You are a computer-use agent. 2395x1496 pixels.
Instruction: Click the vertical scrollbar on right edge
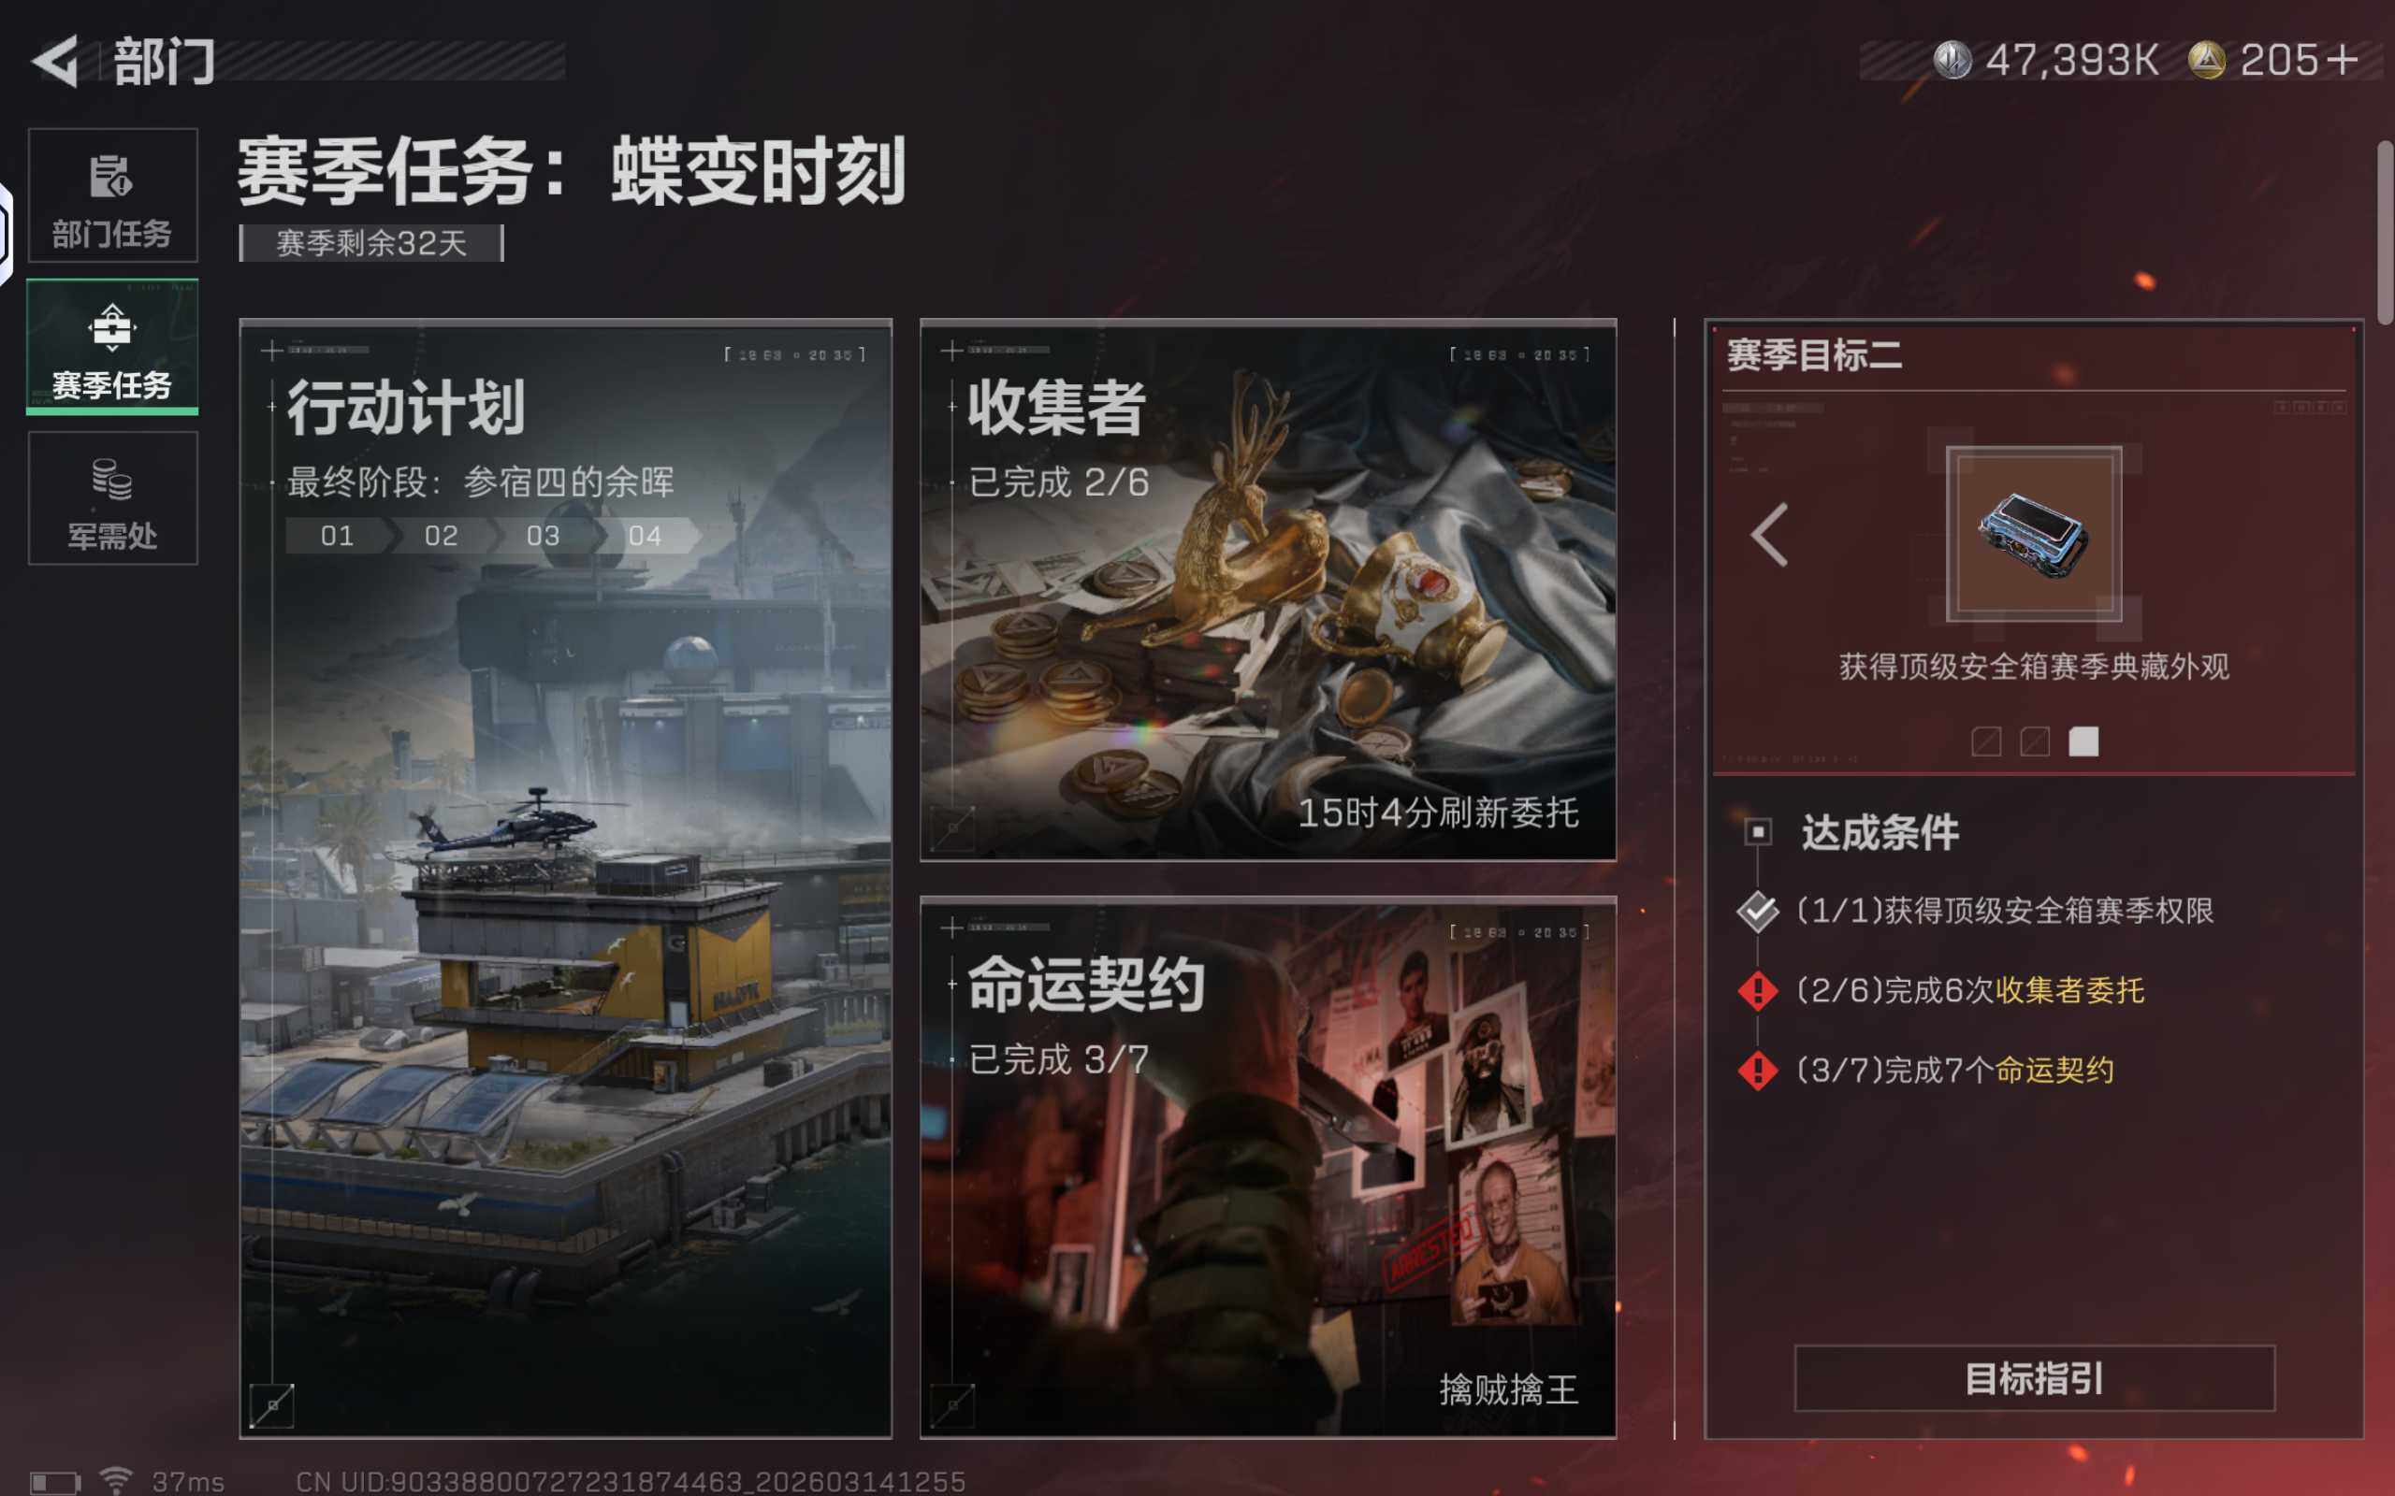(x=2385, y=233)
